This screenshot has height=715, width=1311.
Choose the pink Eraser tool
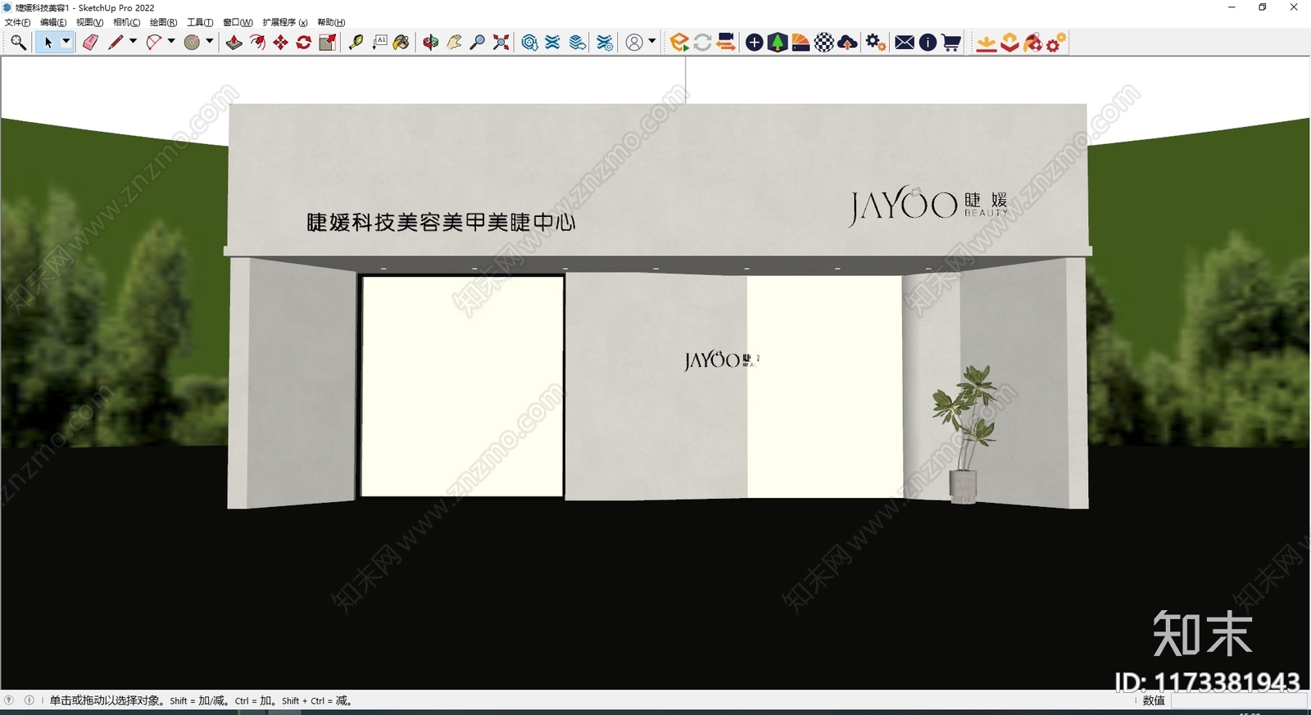(90, 43)
